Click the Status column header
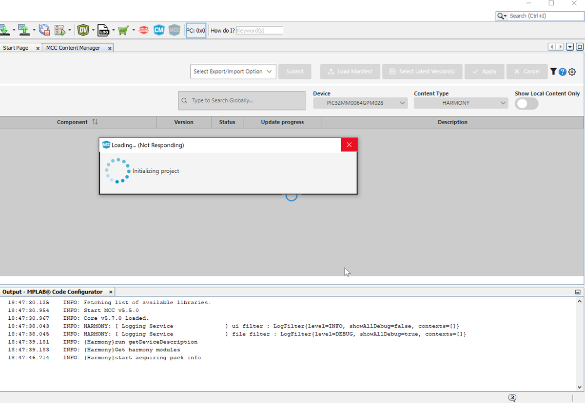This screenshot has width=585, height=403. click(x=227, y=122)
